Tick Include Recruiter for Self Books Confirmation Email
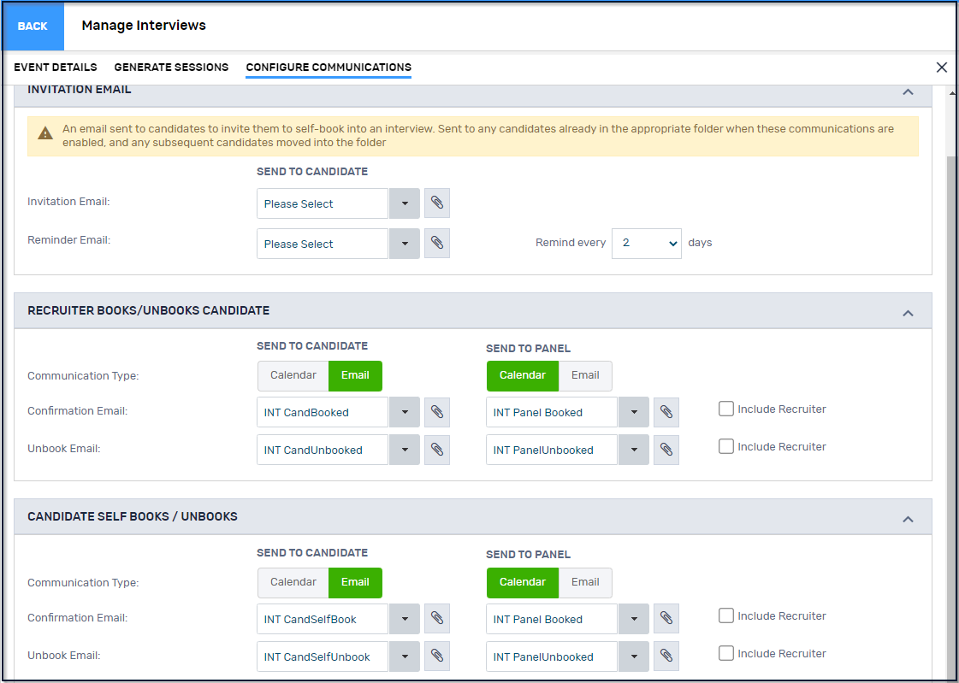The height and width of the screenshot is (683, 959). click(x=726, y=615)
